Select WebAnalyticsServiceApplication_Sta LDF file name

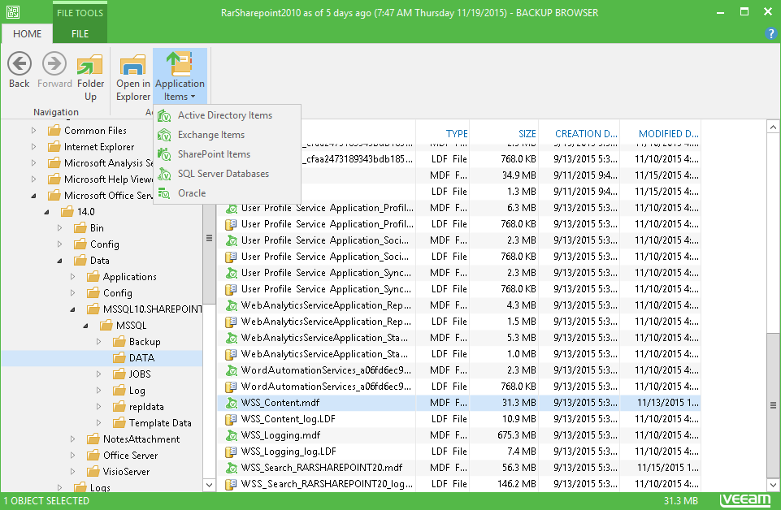click(324, 354)
